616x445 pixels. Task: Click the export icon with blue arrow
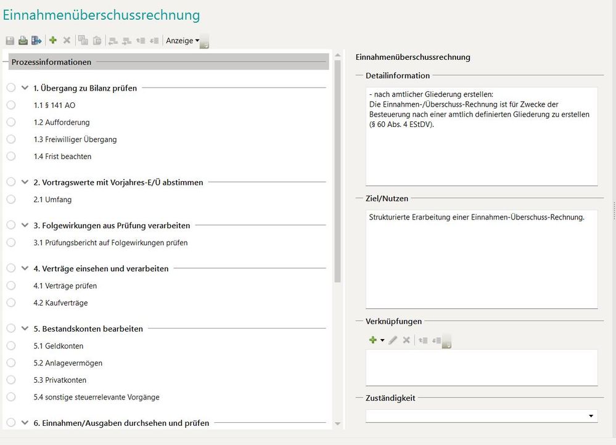tap(36, 41)
